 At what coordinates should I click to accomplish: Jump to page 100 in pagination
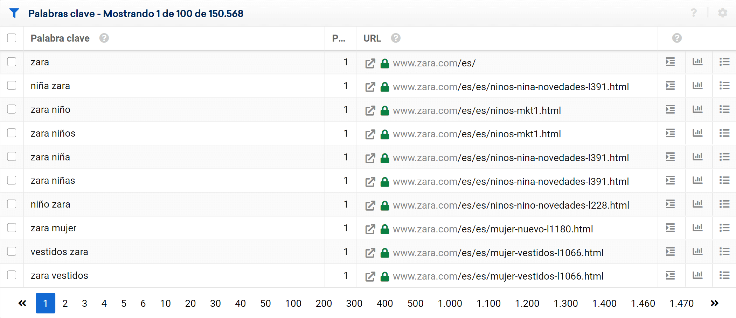click(293, 303)
